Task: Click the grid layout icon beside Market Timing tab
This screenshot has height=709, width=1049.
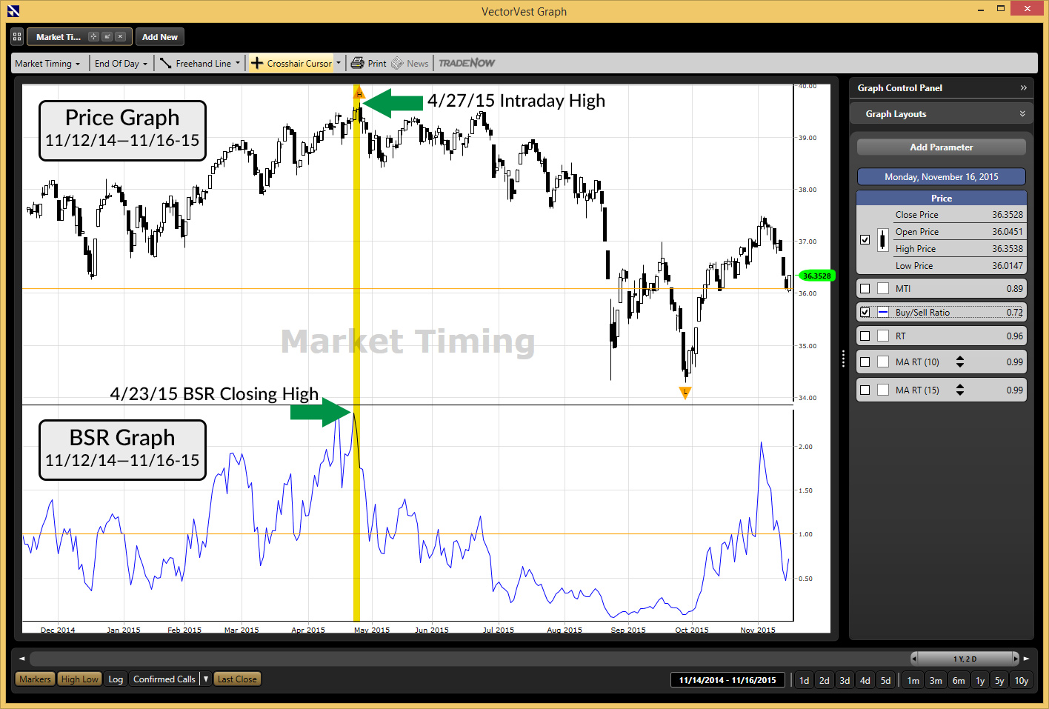Action: pos(17,36)
